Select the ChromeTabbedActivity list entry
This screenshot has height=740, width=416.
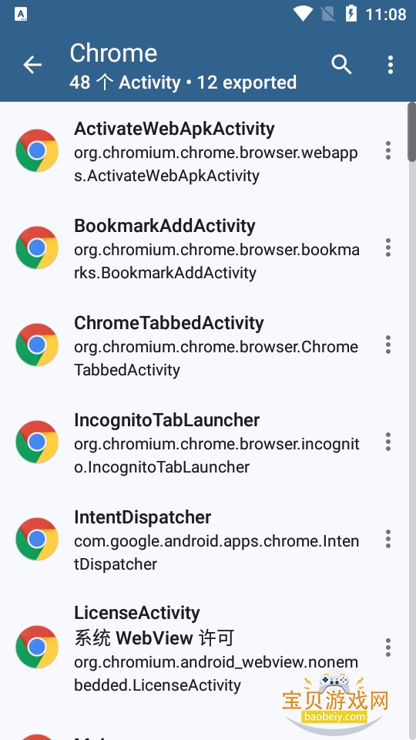(x=203, y=345)
